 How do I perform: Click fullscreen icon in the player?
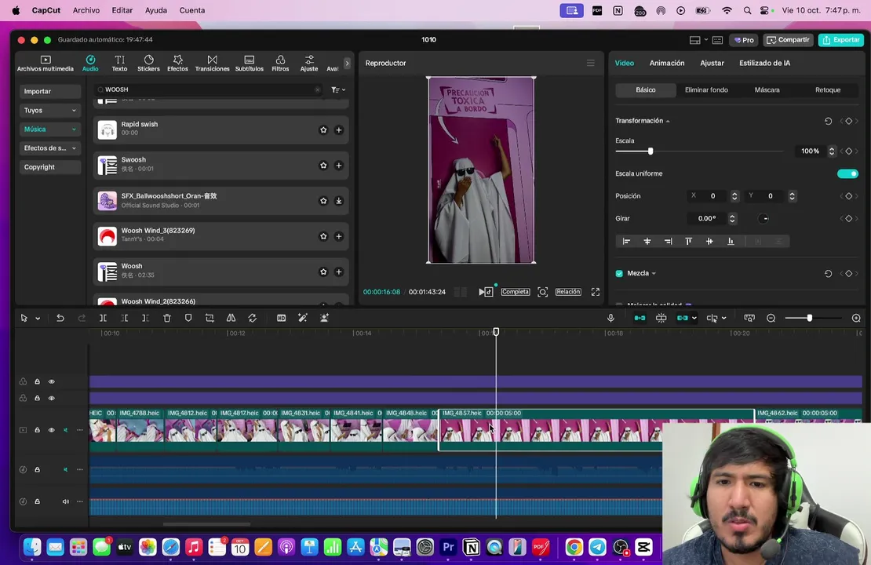(595, 292)
